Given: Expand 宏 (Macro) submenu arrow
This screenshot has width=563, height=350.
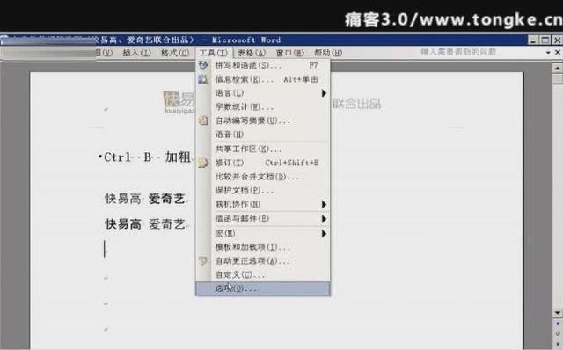Looking at the screenshot, I should [x=324, y=234].
